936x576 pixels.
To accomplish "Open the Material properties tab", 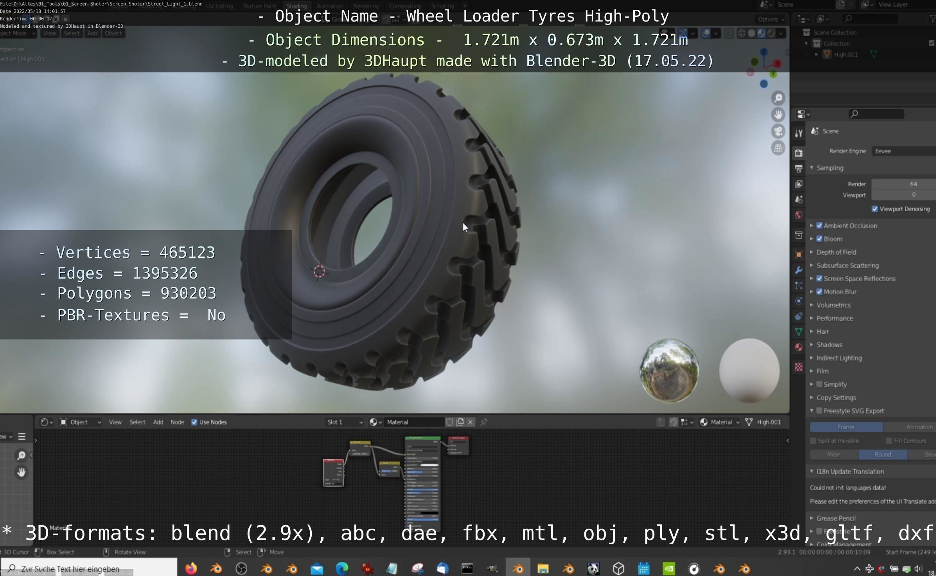I will [799, 347].
